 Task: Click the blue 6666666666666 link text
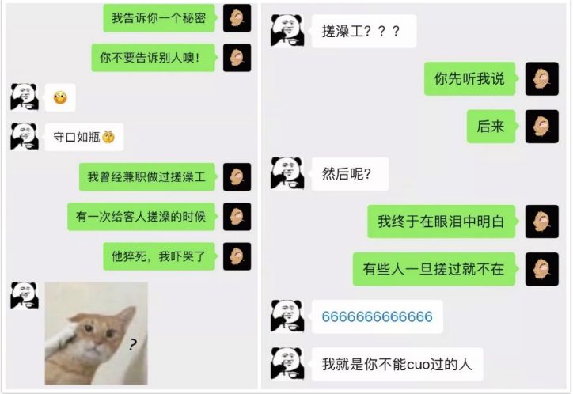377,316
